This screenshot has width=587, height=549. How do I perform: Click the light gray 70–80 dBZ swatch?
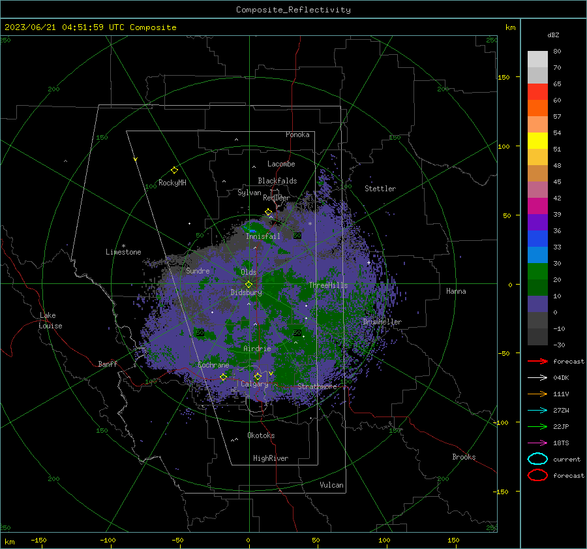coord(537,59)
